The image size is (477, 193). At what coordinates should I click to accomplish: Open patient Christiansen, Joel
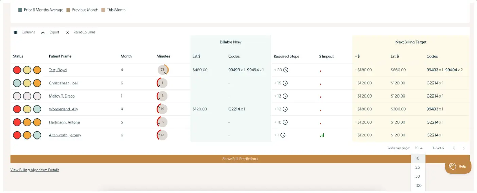tap(63, 83)
